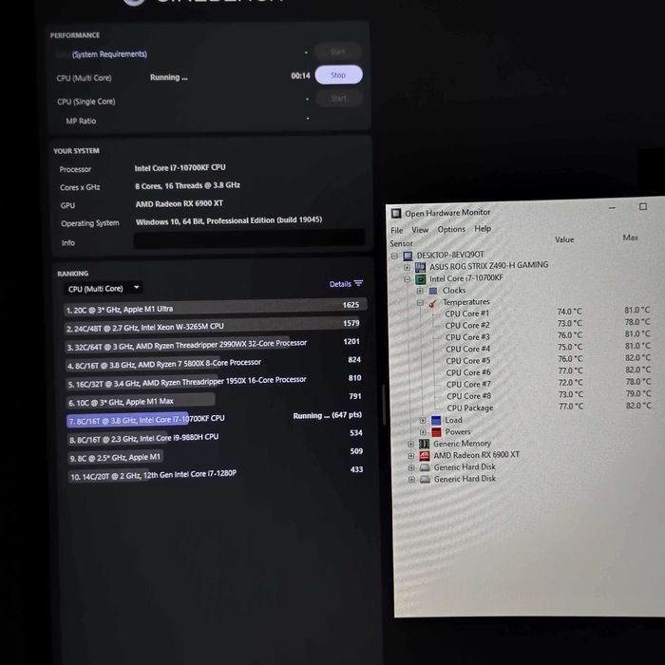The width and height of the screenshot is (665, 665).
Task: Open the File menu in Open Hardware Monitor
Action: click(x=396, y=230)
